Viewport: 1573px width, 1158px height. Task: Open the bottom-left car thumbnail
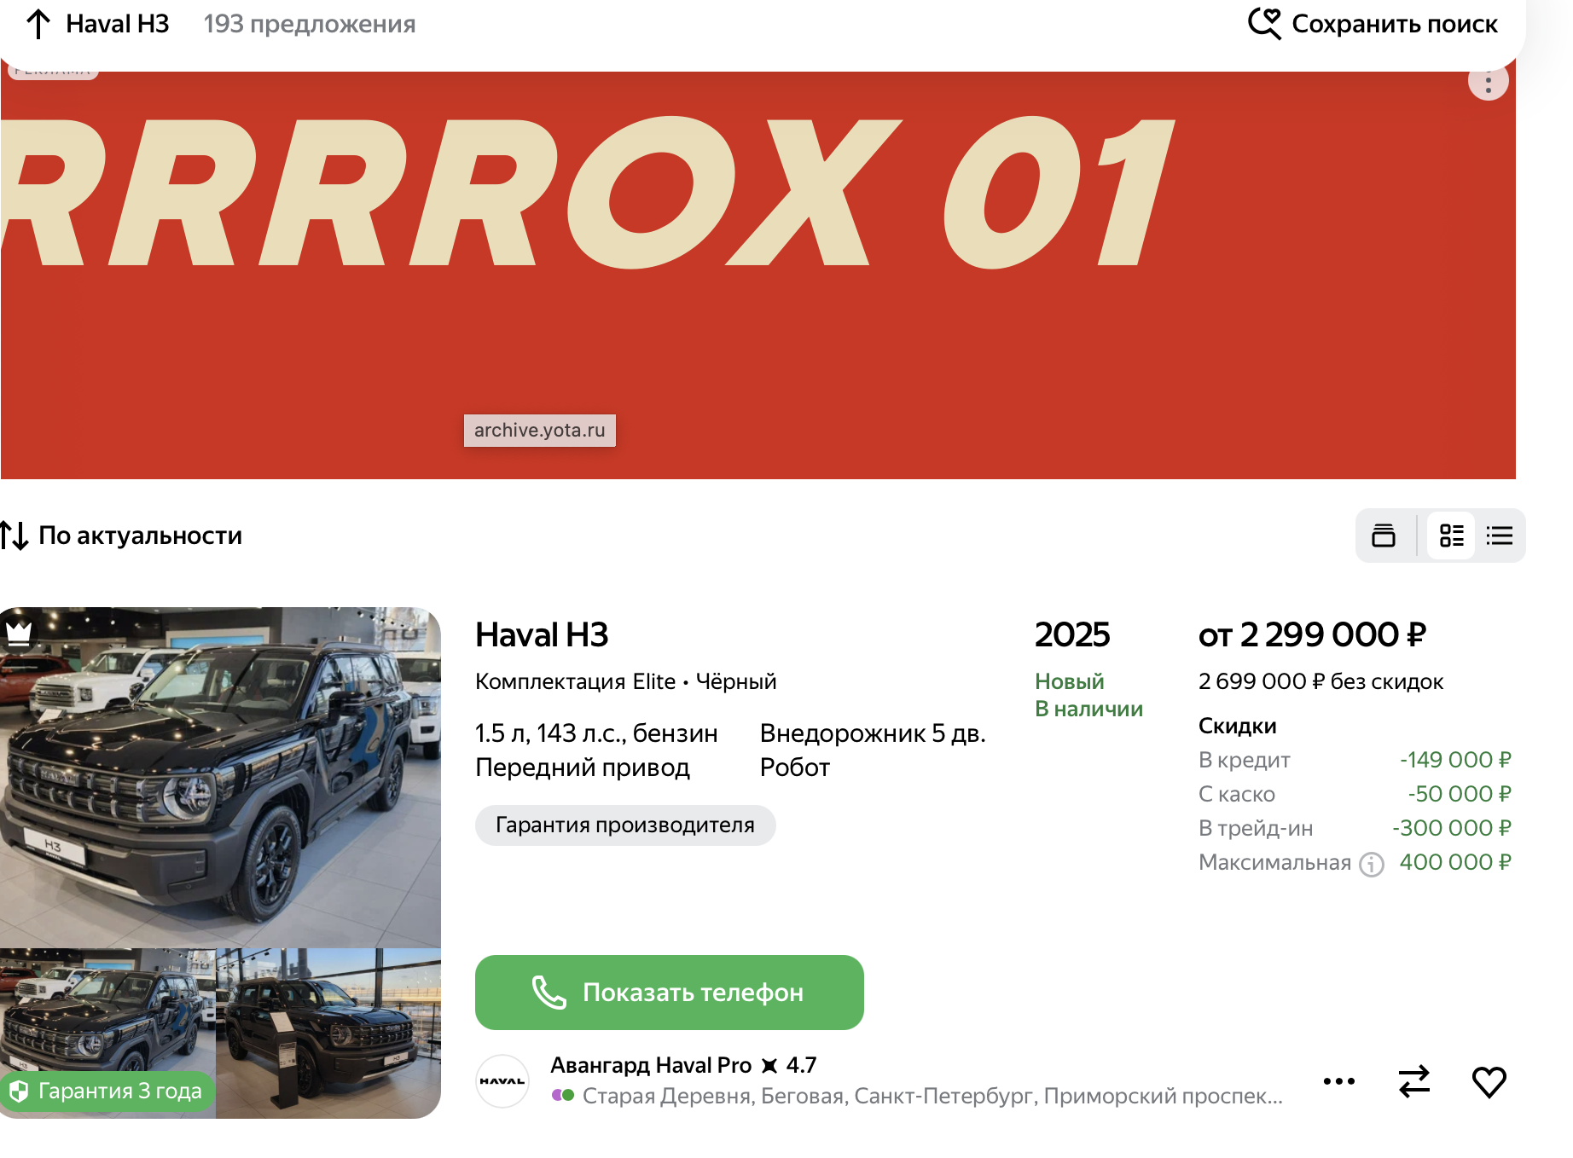(x=107, y=1034)
